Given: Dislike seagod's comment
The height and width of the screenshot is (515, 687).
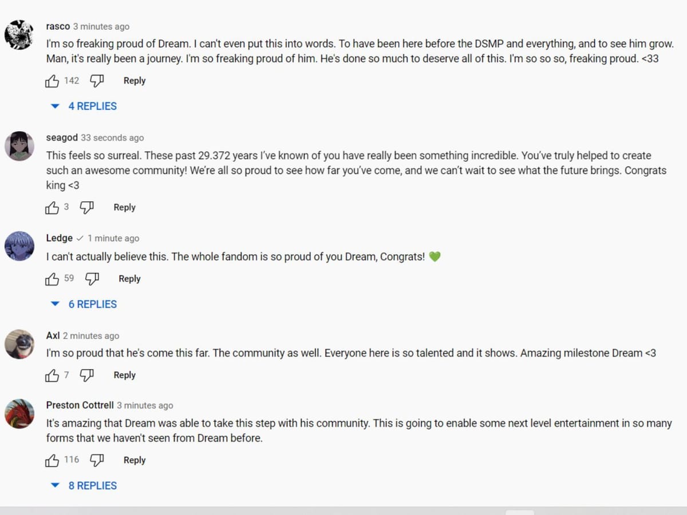Looking at the screenshot, I should tap(86, 208).
